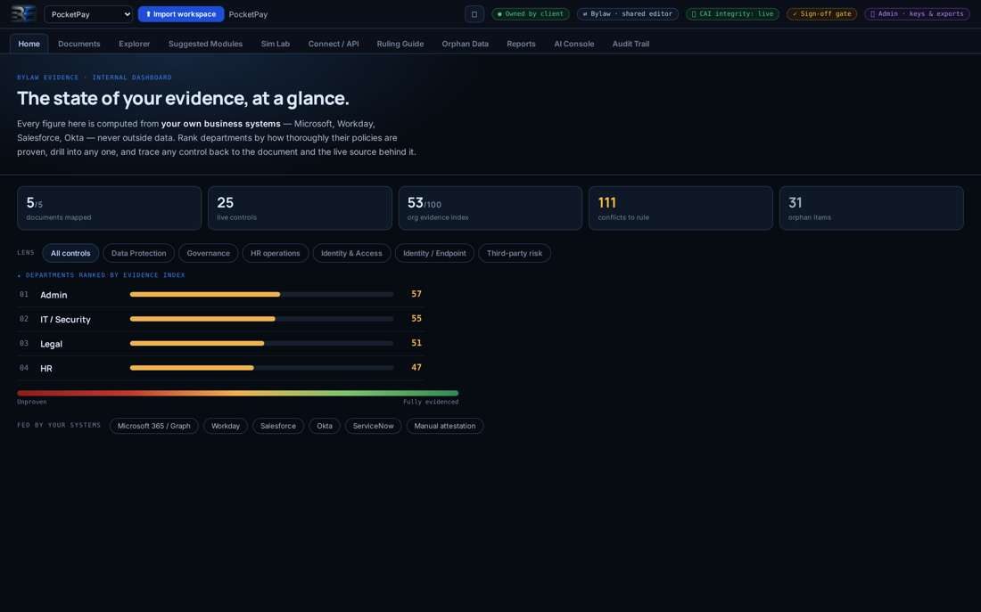Click the Bylaw shared editor badge

coord(628,13)
